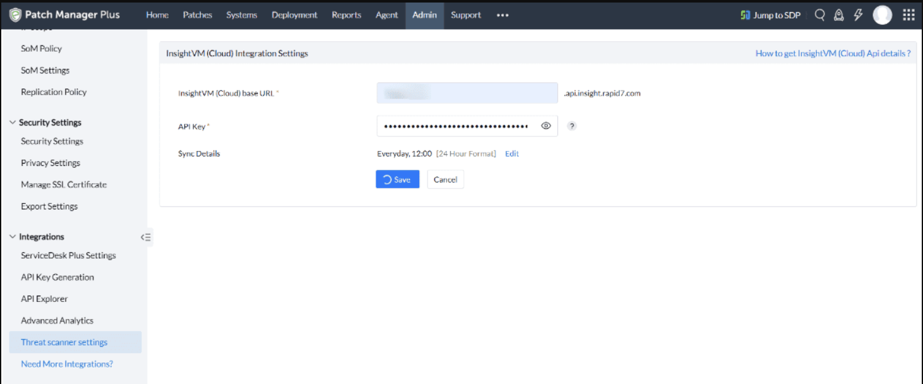Save the InsightVM integration settings
This screenshot has height=384, width=923.
click(397, 179)
